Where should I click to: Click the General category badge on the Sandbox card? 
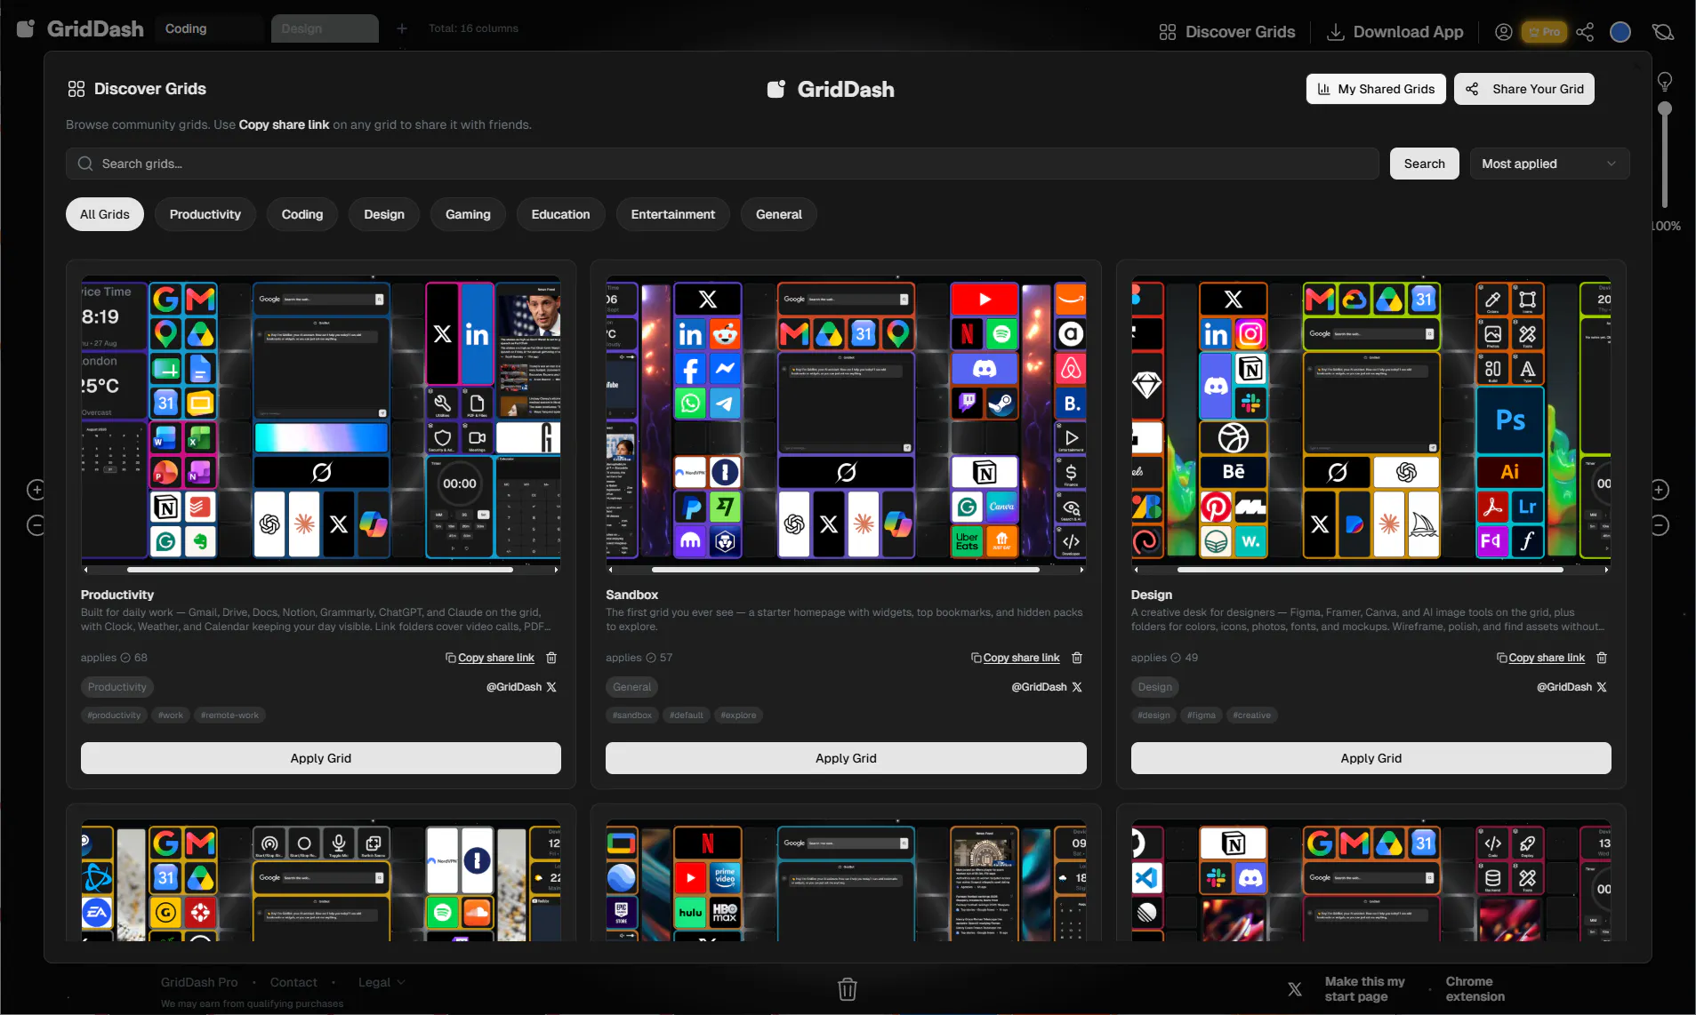[632, 687]
